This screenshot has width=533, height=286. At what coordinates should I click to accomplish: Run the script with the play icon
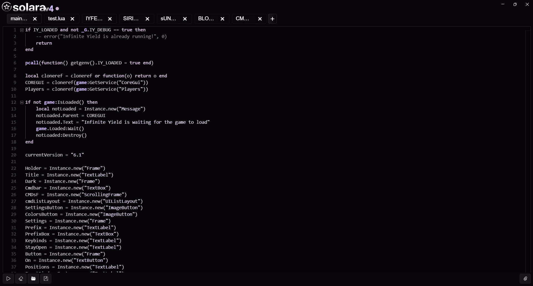tap(8, 279)
